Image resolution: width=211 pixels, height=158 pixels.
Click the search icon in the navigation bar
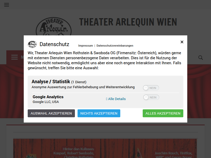[x=200, y=57]
